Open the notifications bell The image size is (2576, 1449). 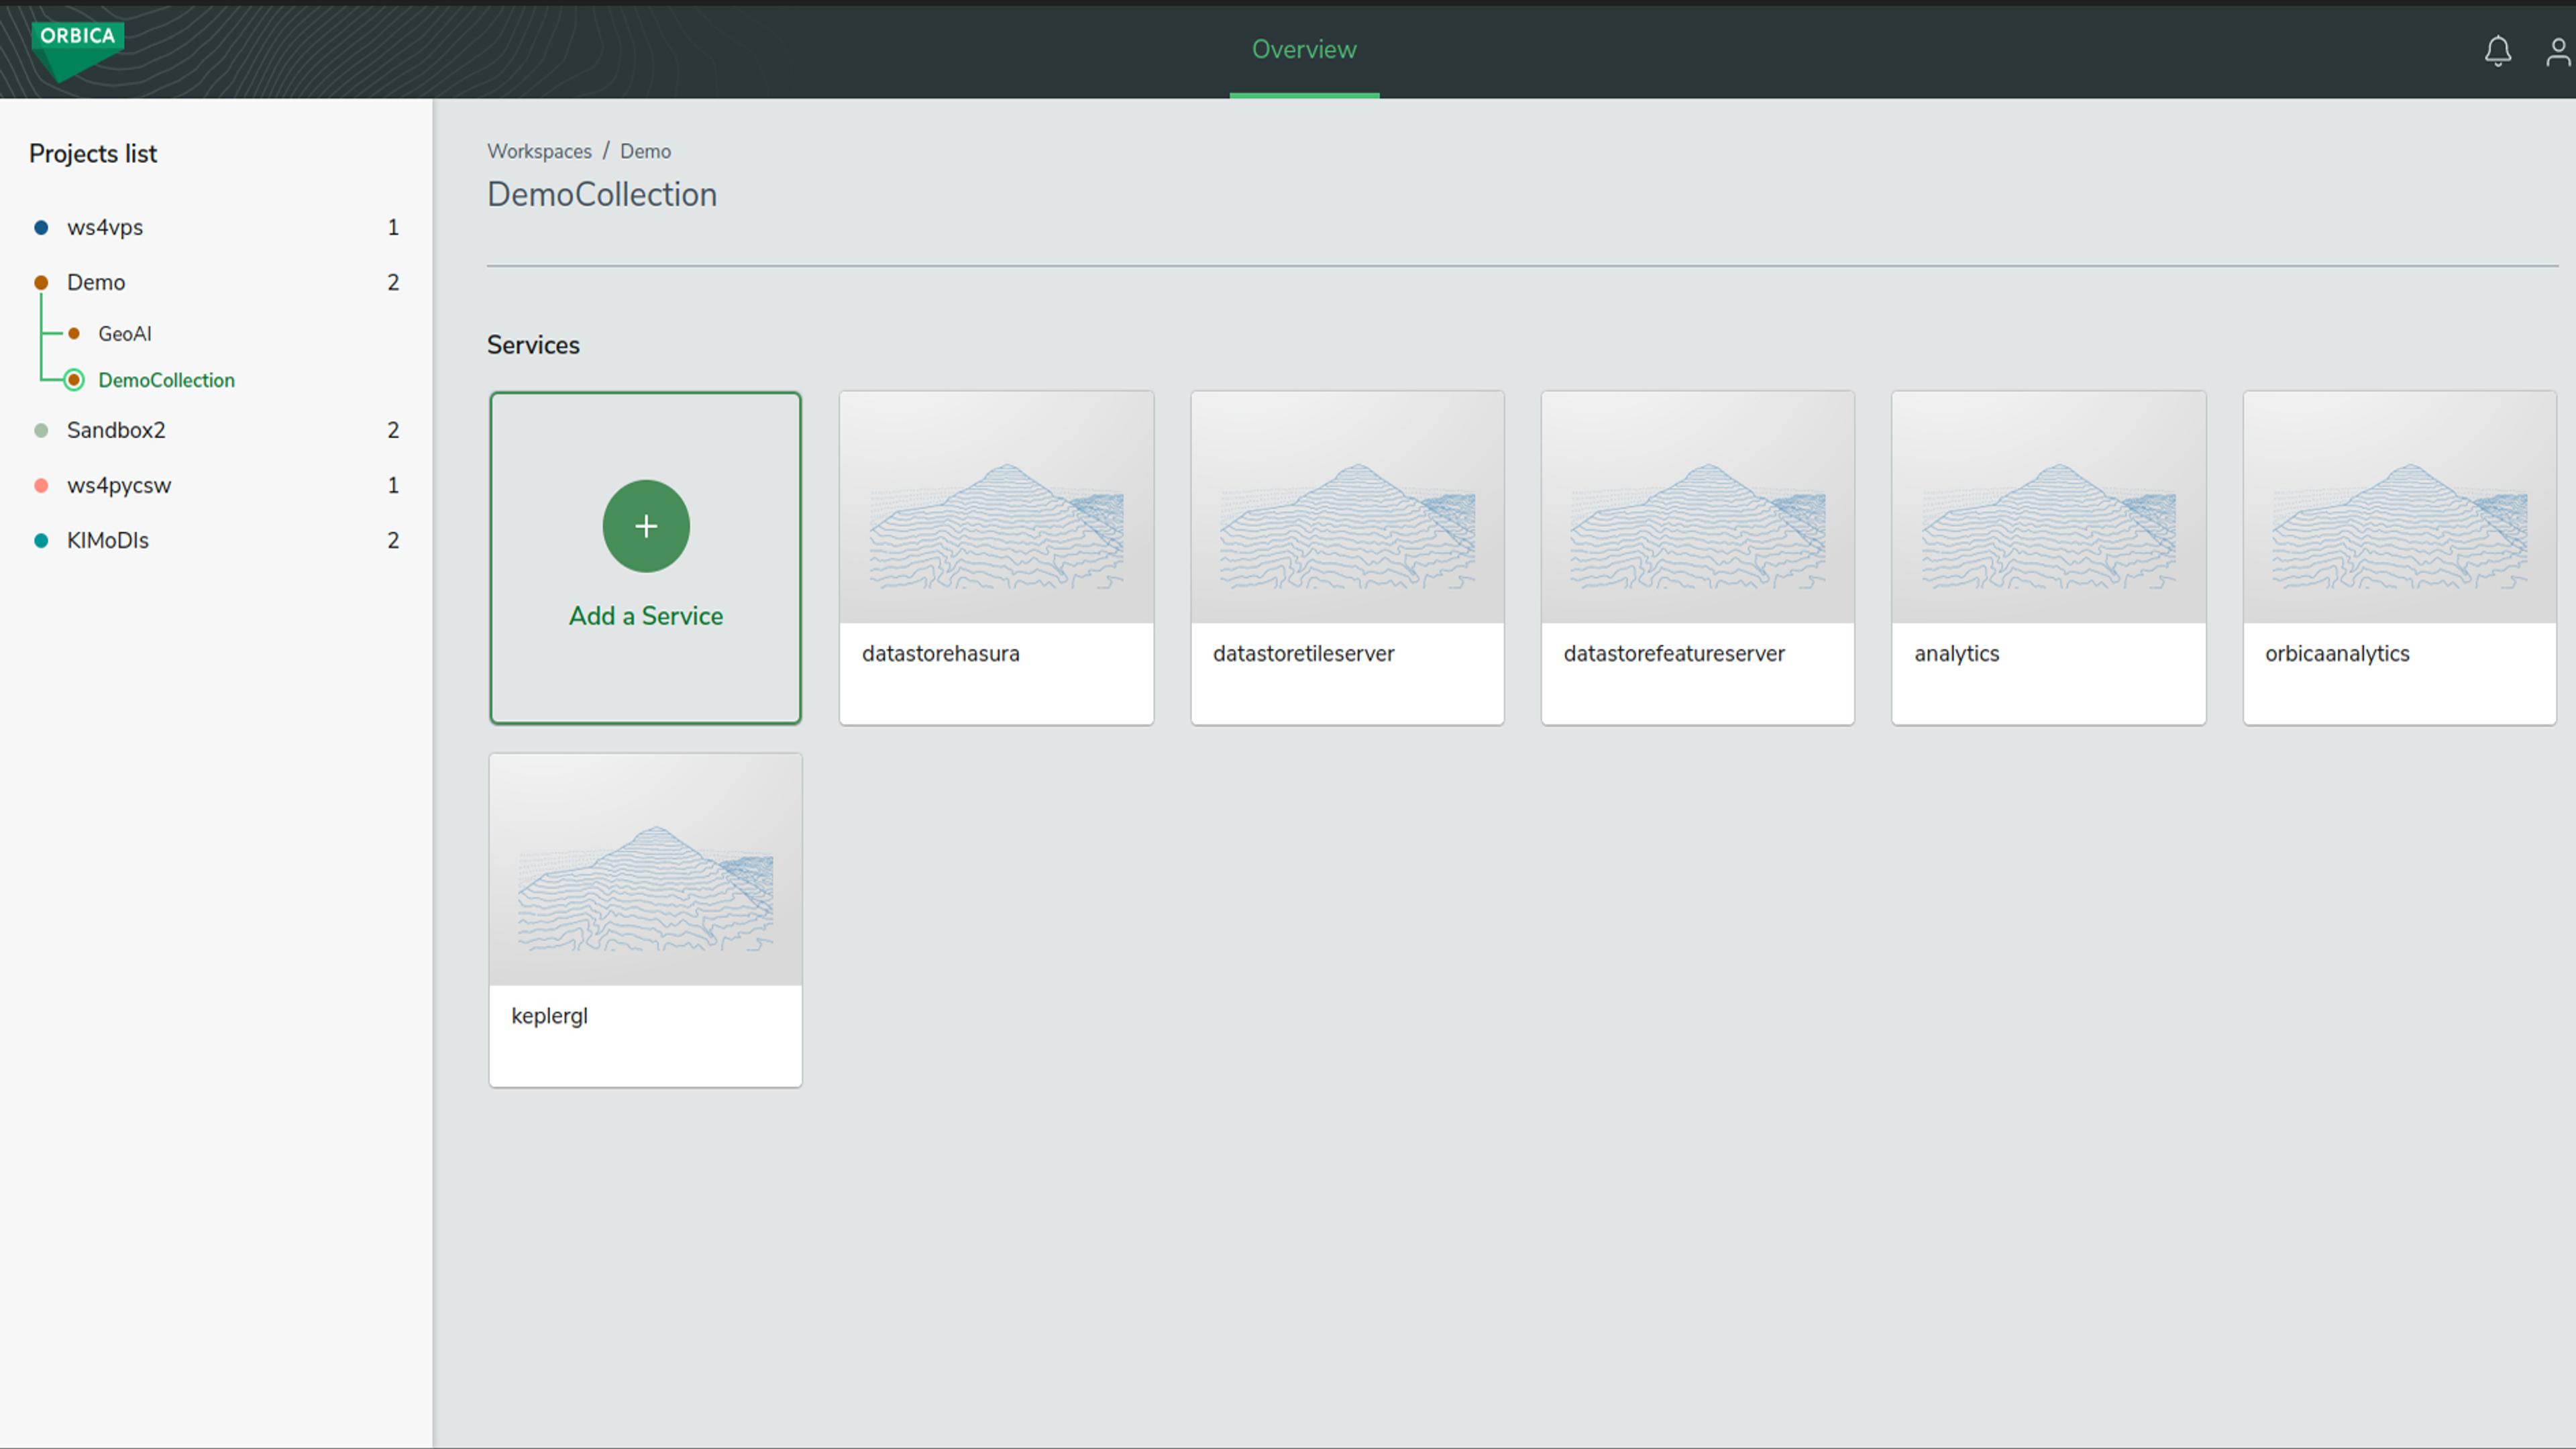pos(2497,51)
